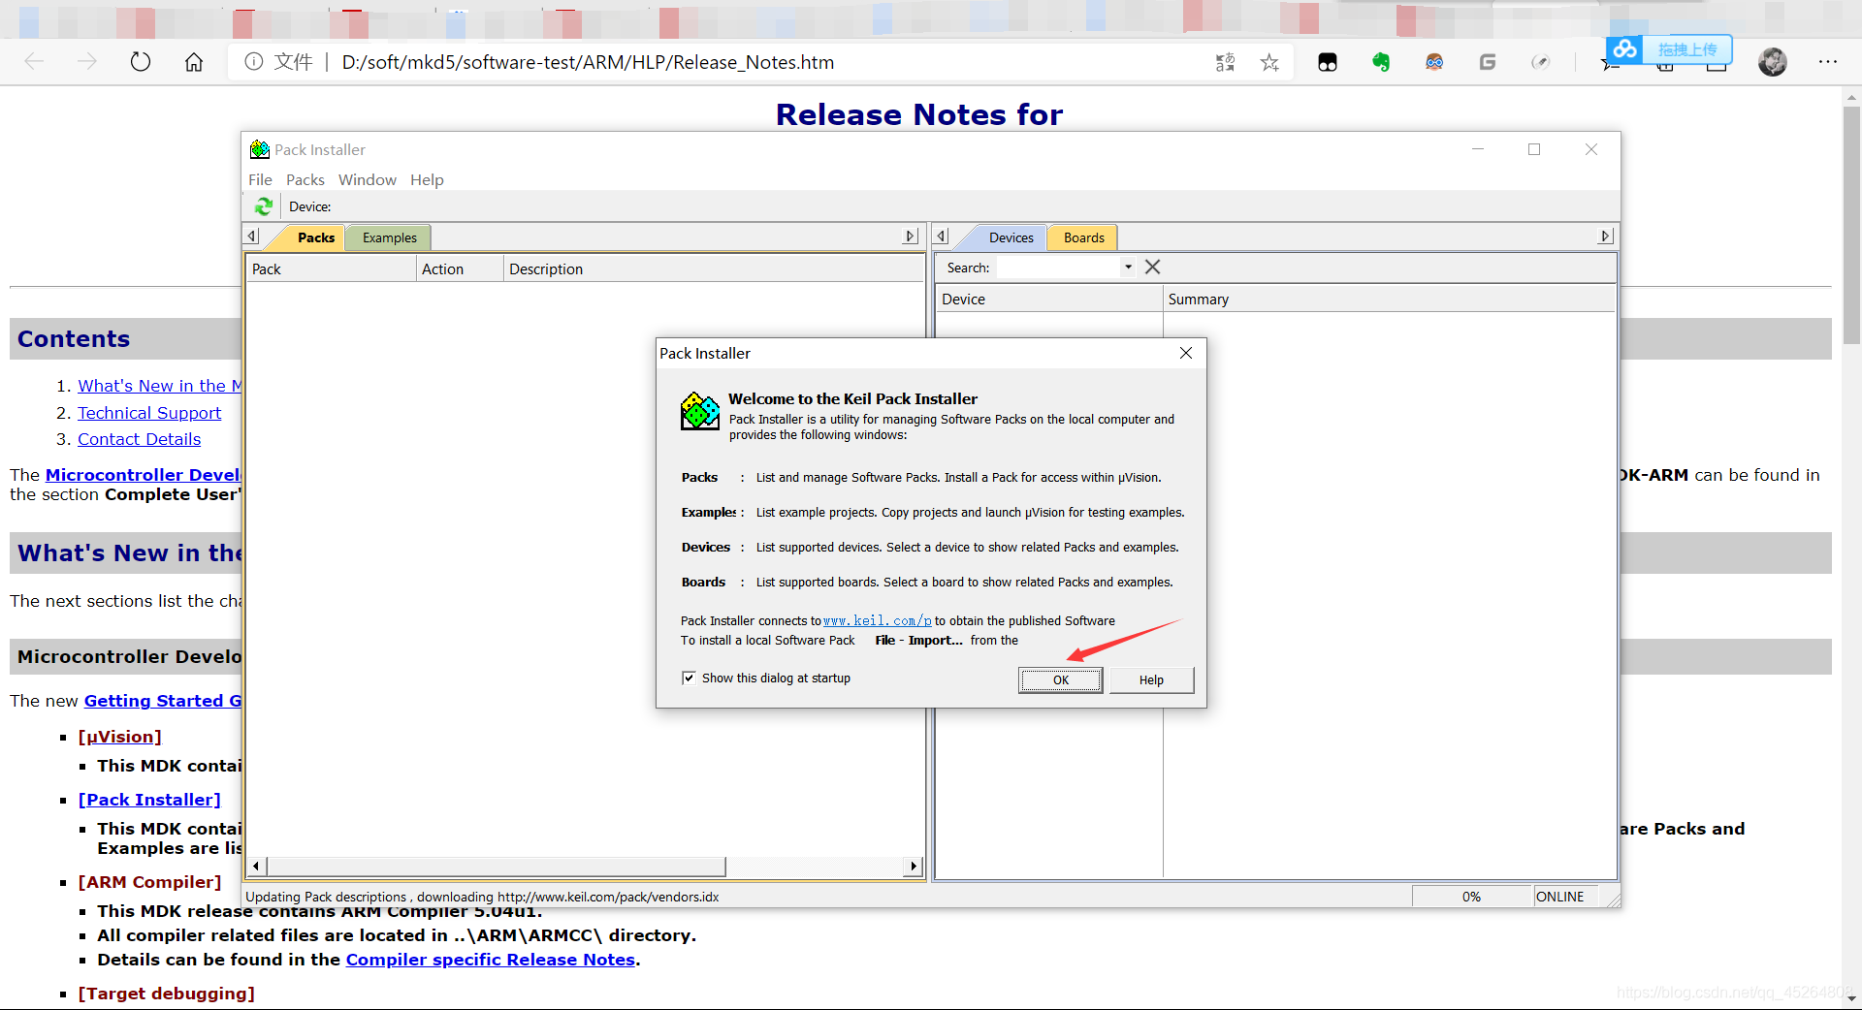1862x1010 pixels.
Task: Open the Compiler specific Release Notes link
Action: (x=490, y=960)
